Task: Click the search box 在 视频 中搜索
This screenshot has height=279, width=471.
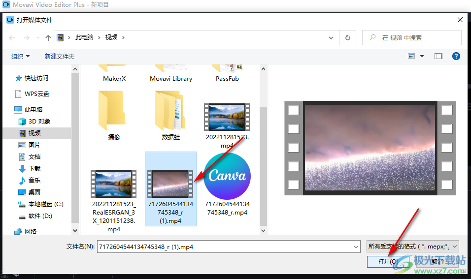Action: tap(411, 38)
